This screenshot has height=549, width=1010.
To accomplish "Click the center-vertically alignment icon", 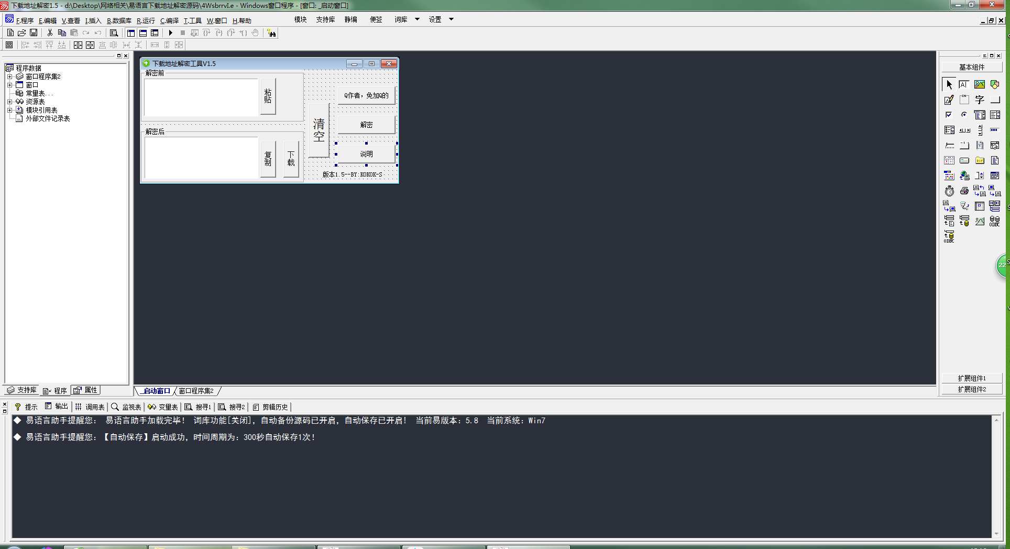I will (x=90, y=45).
